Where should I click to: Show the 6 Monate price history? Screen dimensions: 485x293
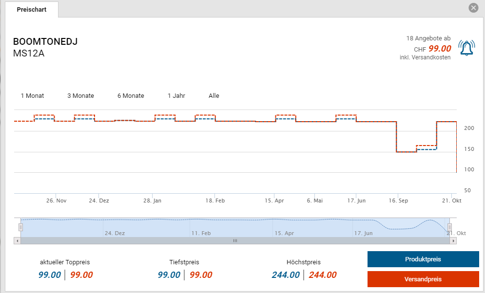click(x=131, y=96)
